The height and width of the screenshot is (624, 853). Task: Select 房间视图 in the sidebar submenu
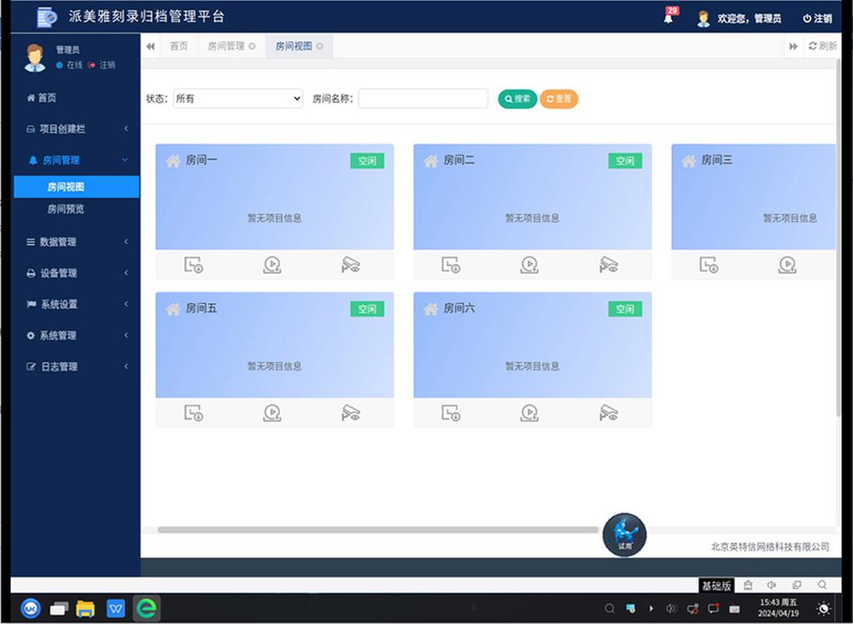(76, 187)
